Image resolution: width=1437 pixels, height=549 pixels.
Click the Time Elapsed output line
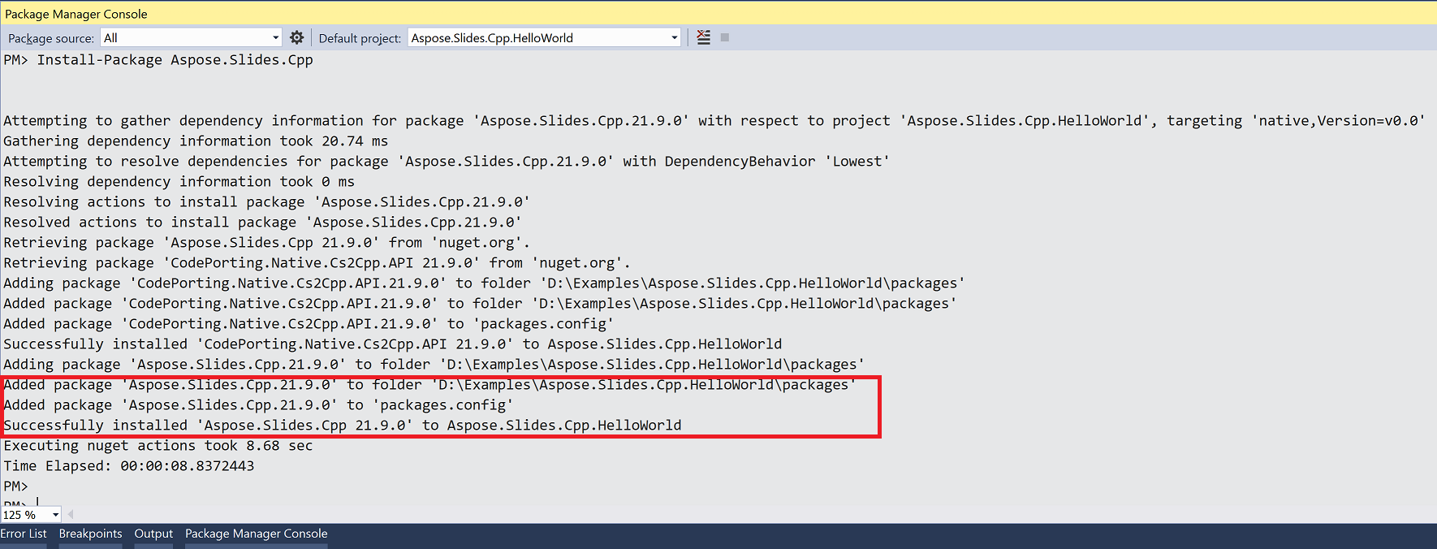click(129, 466)
